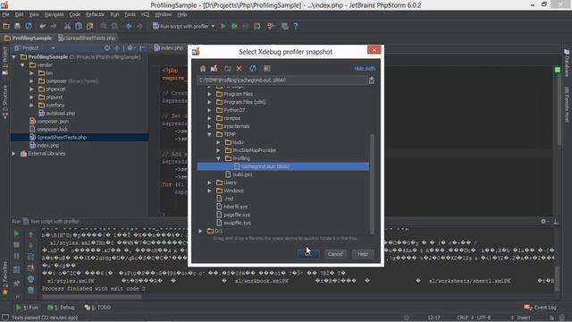Expand the MvcSiteMapProvider folder
Screen dimensions: 572x322
coord(218,150)
